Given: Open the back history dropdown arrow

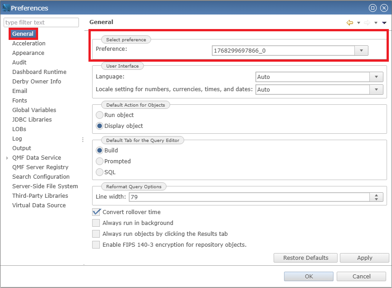Looking at the screenshot, I should click(358, 23).
